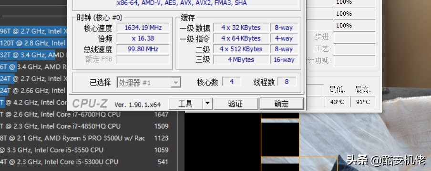Select the 4.2 GHz Intel Core benchmark row
Viewport: 431px width, 171px height.
coord(33,102)
